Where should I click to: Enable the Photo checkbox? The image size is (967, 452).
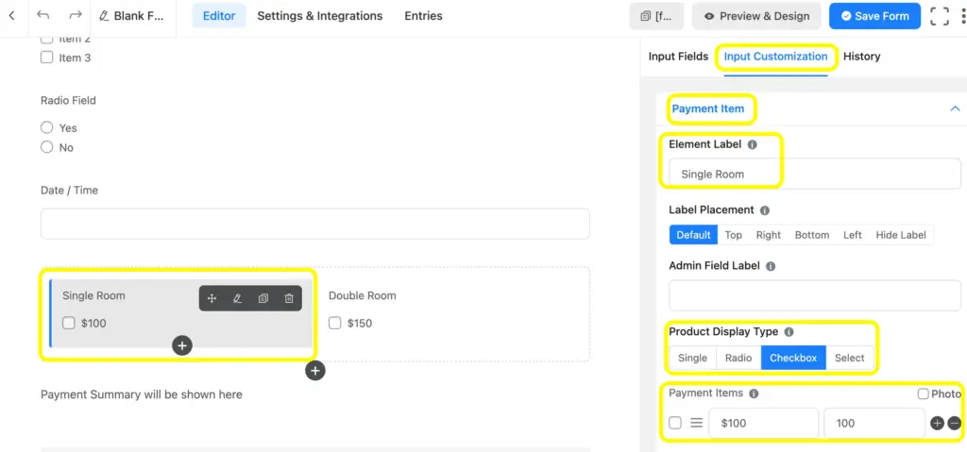(x=924, y=394)
